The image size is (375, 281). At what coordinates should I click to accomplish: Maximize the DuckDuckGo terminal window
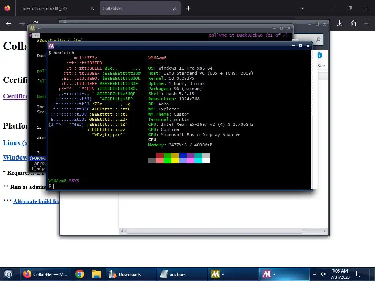(x=282, y=28)
